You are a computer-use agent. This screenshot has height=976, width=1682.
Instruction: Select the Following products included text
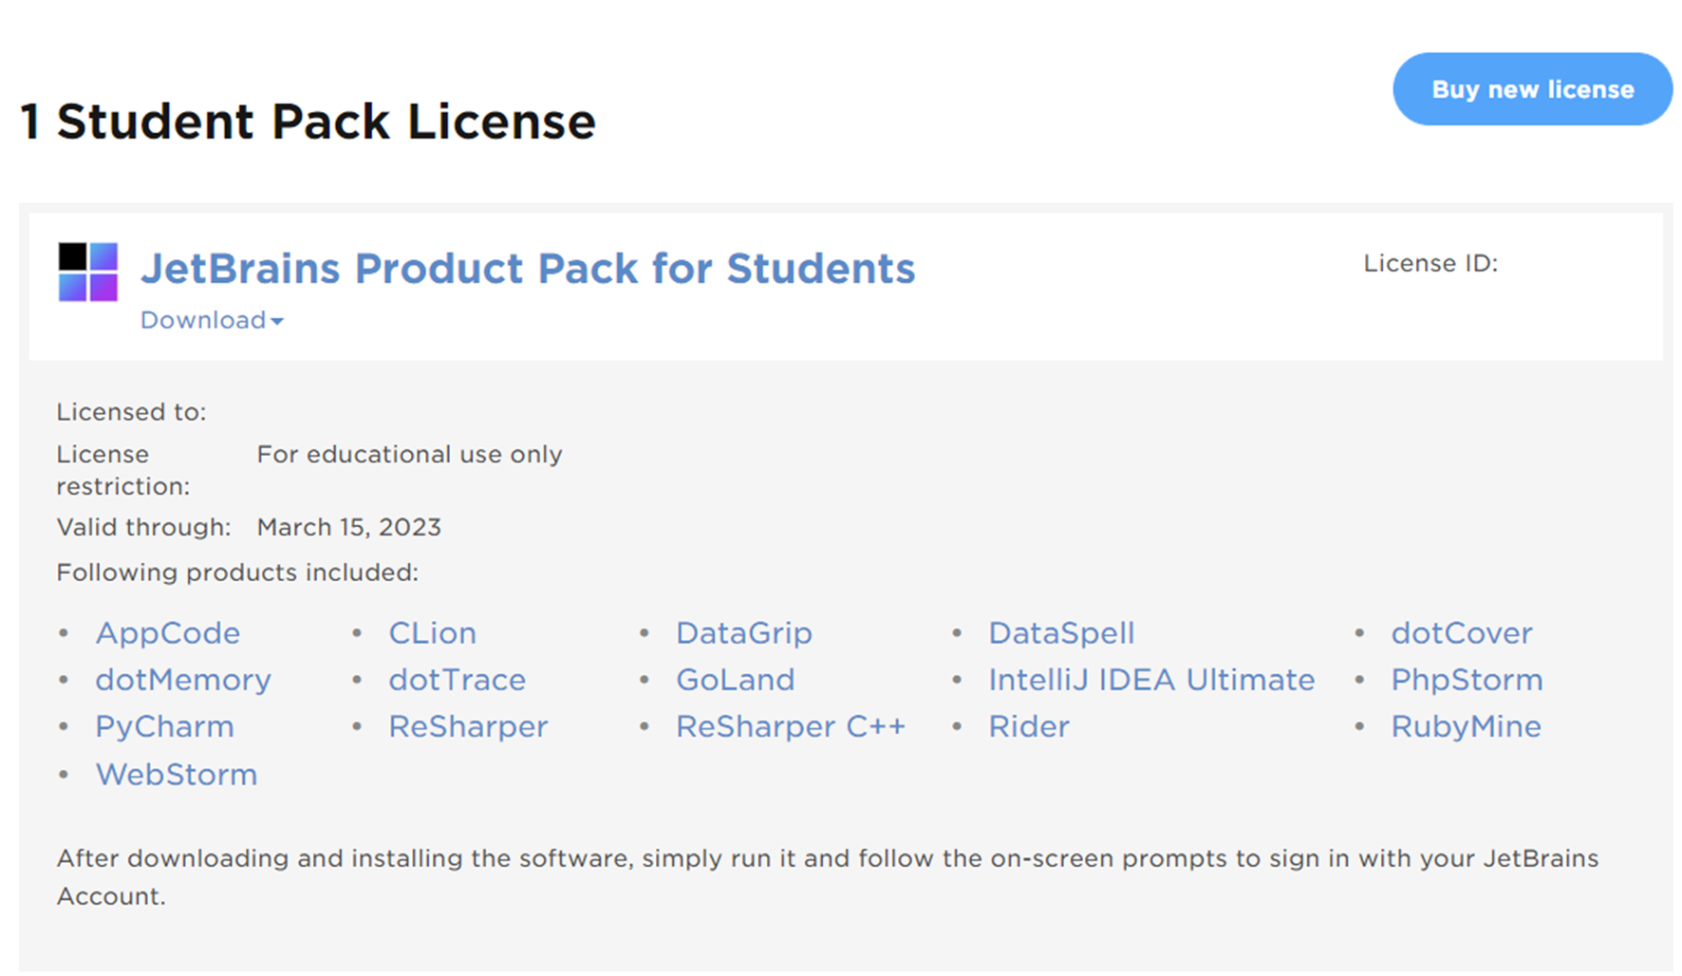pyautogui.click(x=237, y=572)
